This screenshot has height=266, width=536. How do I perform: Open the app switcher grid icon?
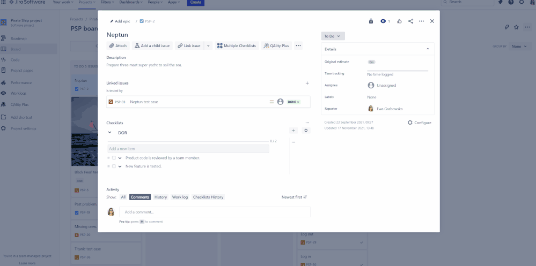pos(3,2)
